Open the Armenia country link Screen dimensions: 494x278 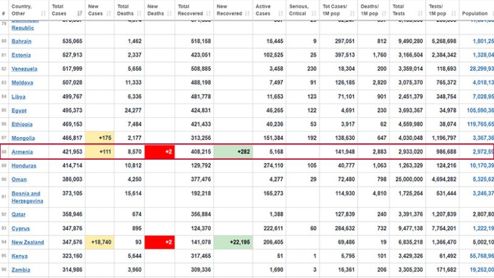pyautogui.click(x=22, y=152)
